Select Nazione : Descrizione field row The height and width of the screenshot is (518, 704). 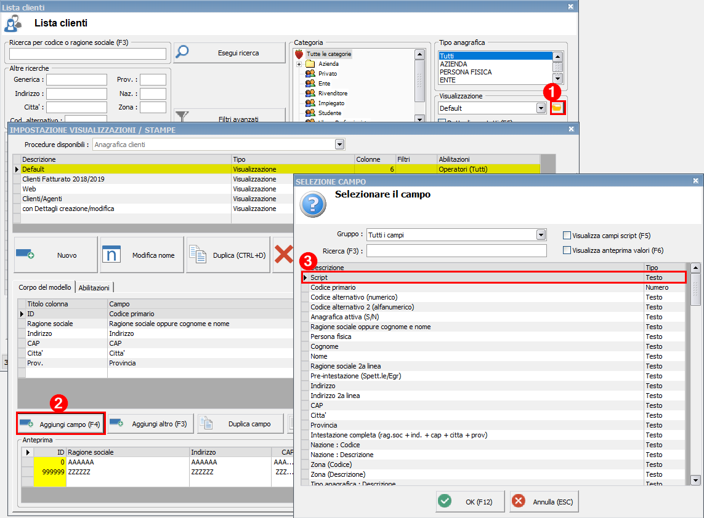pyautogui.click(x=494, y=455)
